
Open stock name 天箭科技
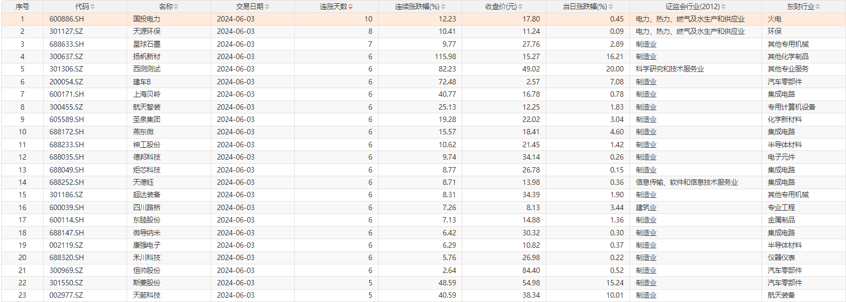pos(147,295)
